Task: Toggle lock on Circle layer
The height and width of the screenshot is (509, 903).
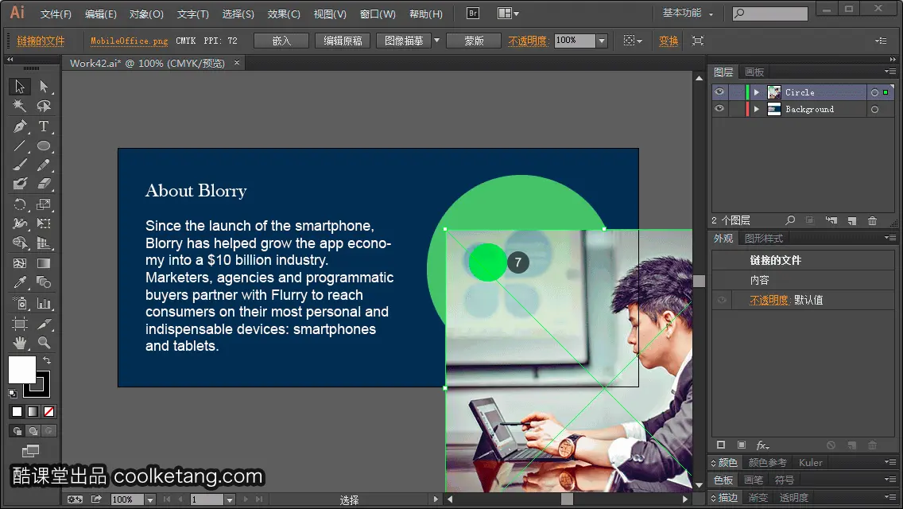Action: pos(736,91)
